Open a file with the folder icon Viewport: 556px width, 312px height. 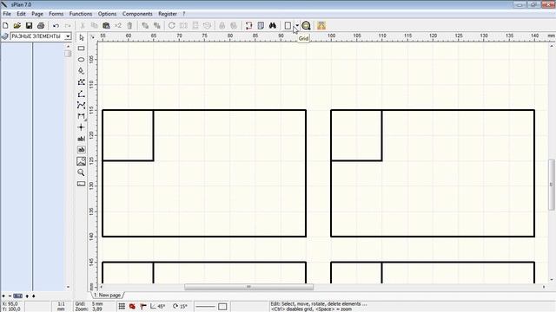pos(17,25)
